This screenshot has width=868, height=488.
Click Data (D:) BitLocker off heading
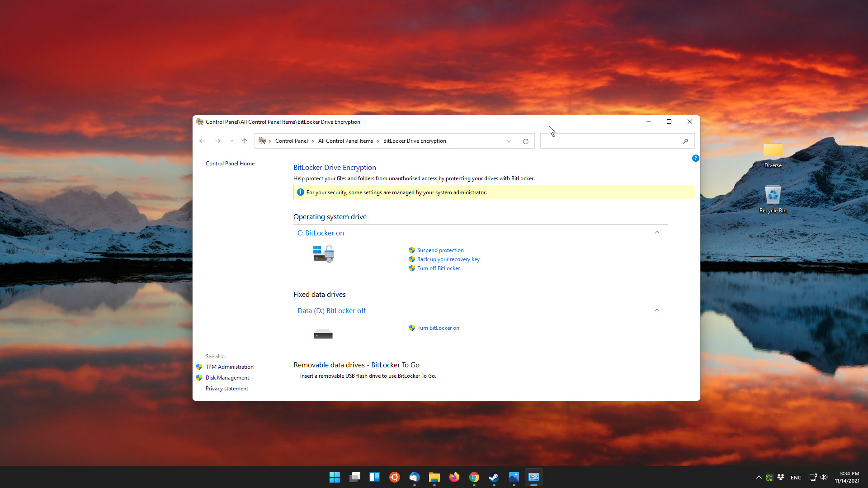[331, 310]
